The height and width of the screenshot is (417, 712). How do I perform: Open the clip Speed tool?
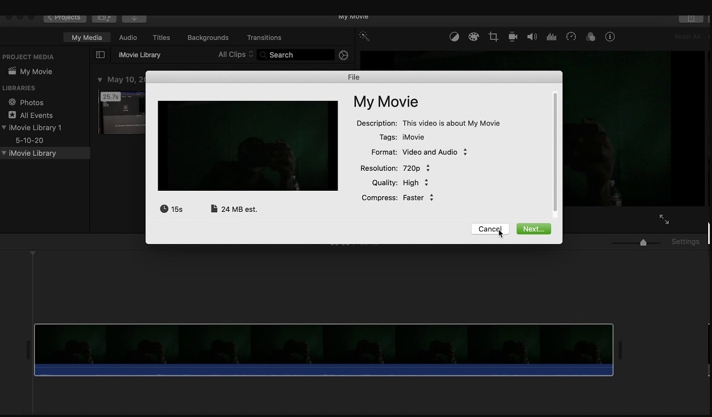coord(571,37)
